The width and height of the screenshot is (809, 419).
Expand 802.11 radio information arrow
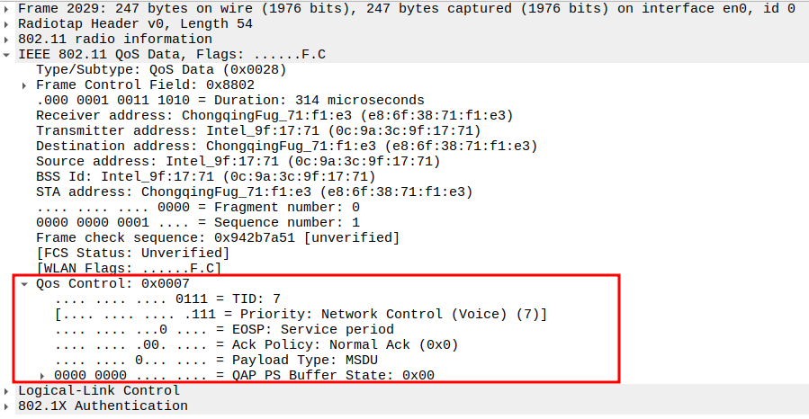8,39
